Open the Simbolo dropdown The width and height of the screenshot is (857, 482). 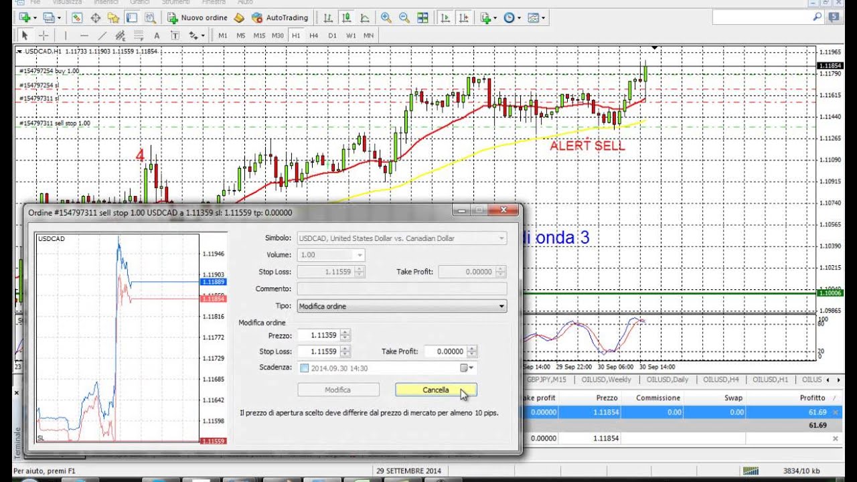point(402,238)
